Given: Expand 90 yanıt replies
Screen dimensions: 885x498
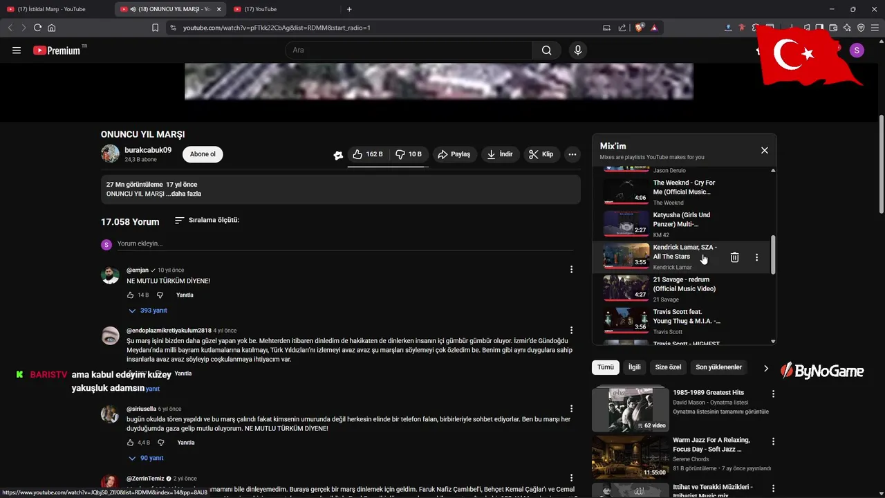Looking at the screenshot, I should pyautogui.click(x=145, y=458).
